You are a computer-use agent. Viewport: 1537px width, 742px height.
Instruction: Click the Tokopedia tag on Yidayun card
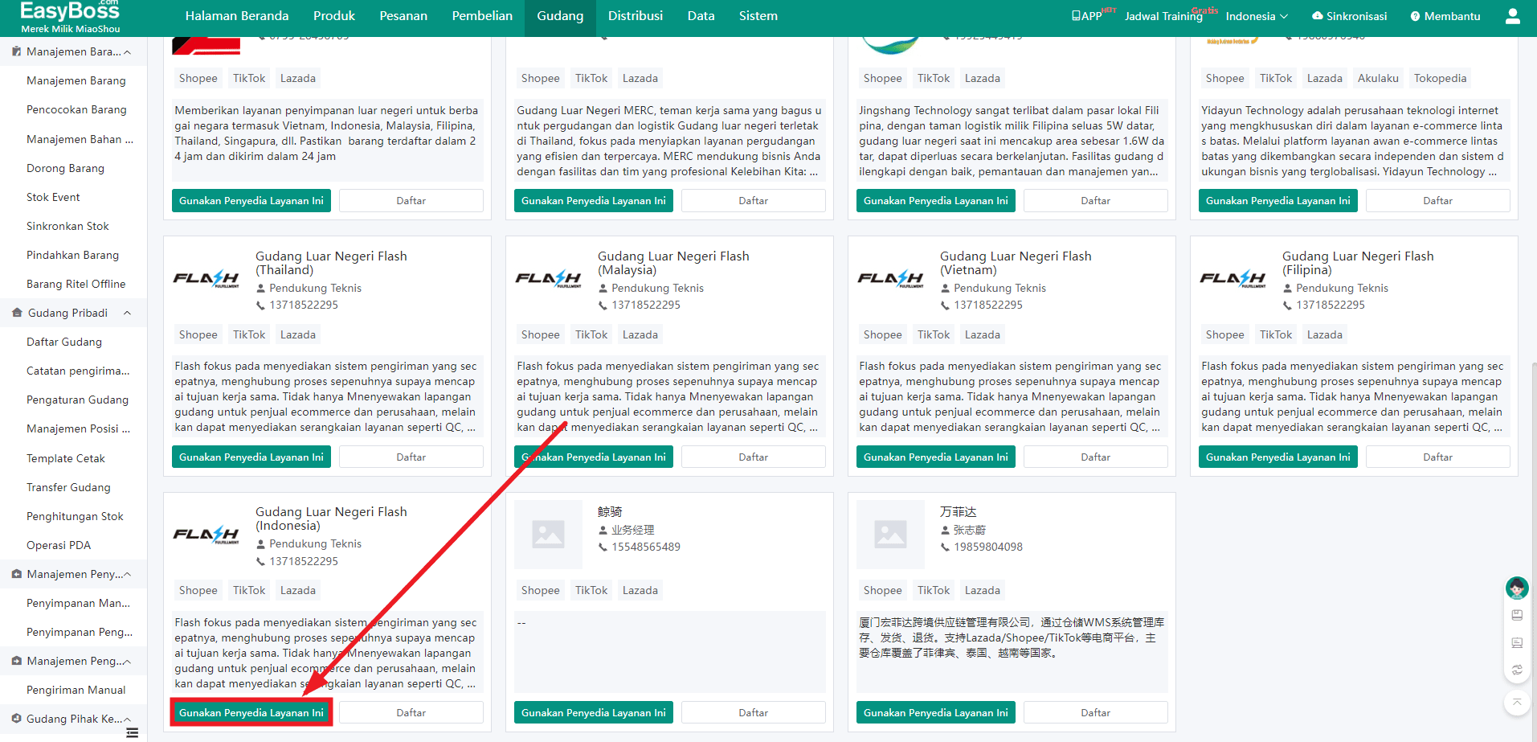click(1440, 78)
